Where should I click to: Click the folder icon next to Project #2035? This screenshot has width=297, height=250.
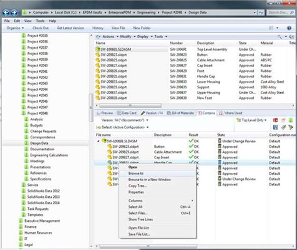pyautogui.click(x=24, y=36)
